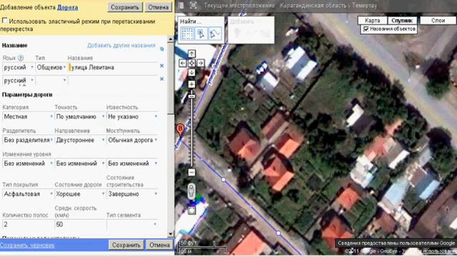Screen dimensions: 457x257
Task: Open the Мост/туннель dropdown
Action: pos(133,140)
